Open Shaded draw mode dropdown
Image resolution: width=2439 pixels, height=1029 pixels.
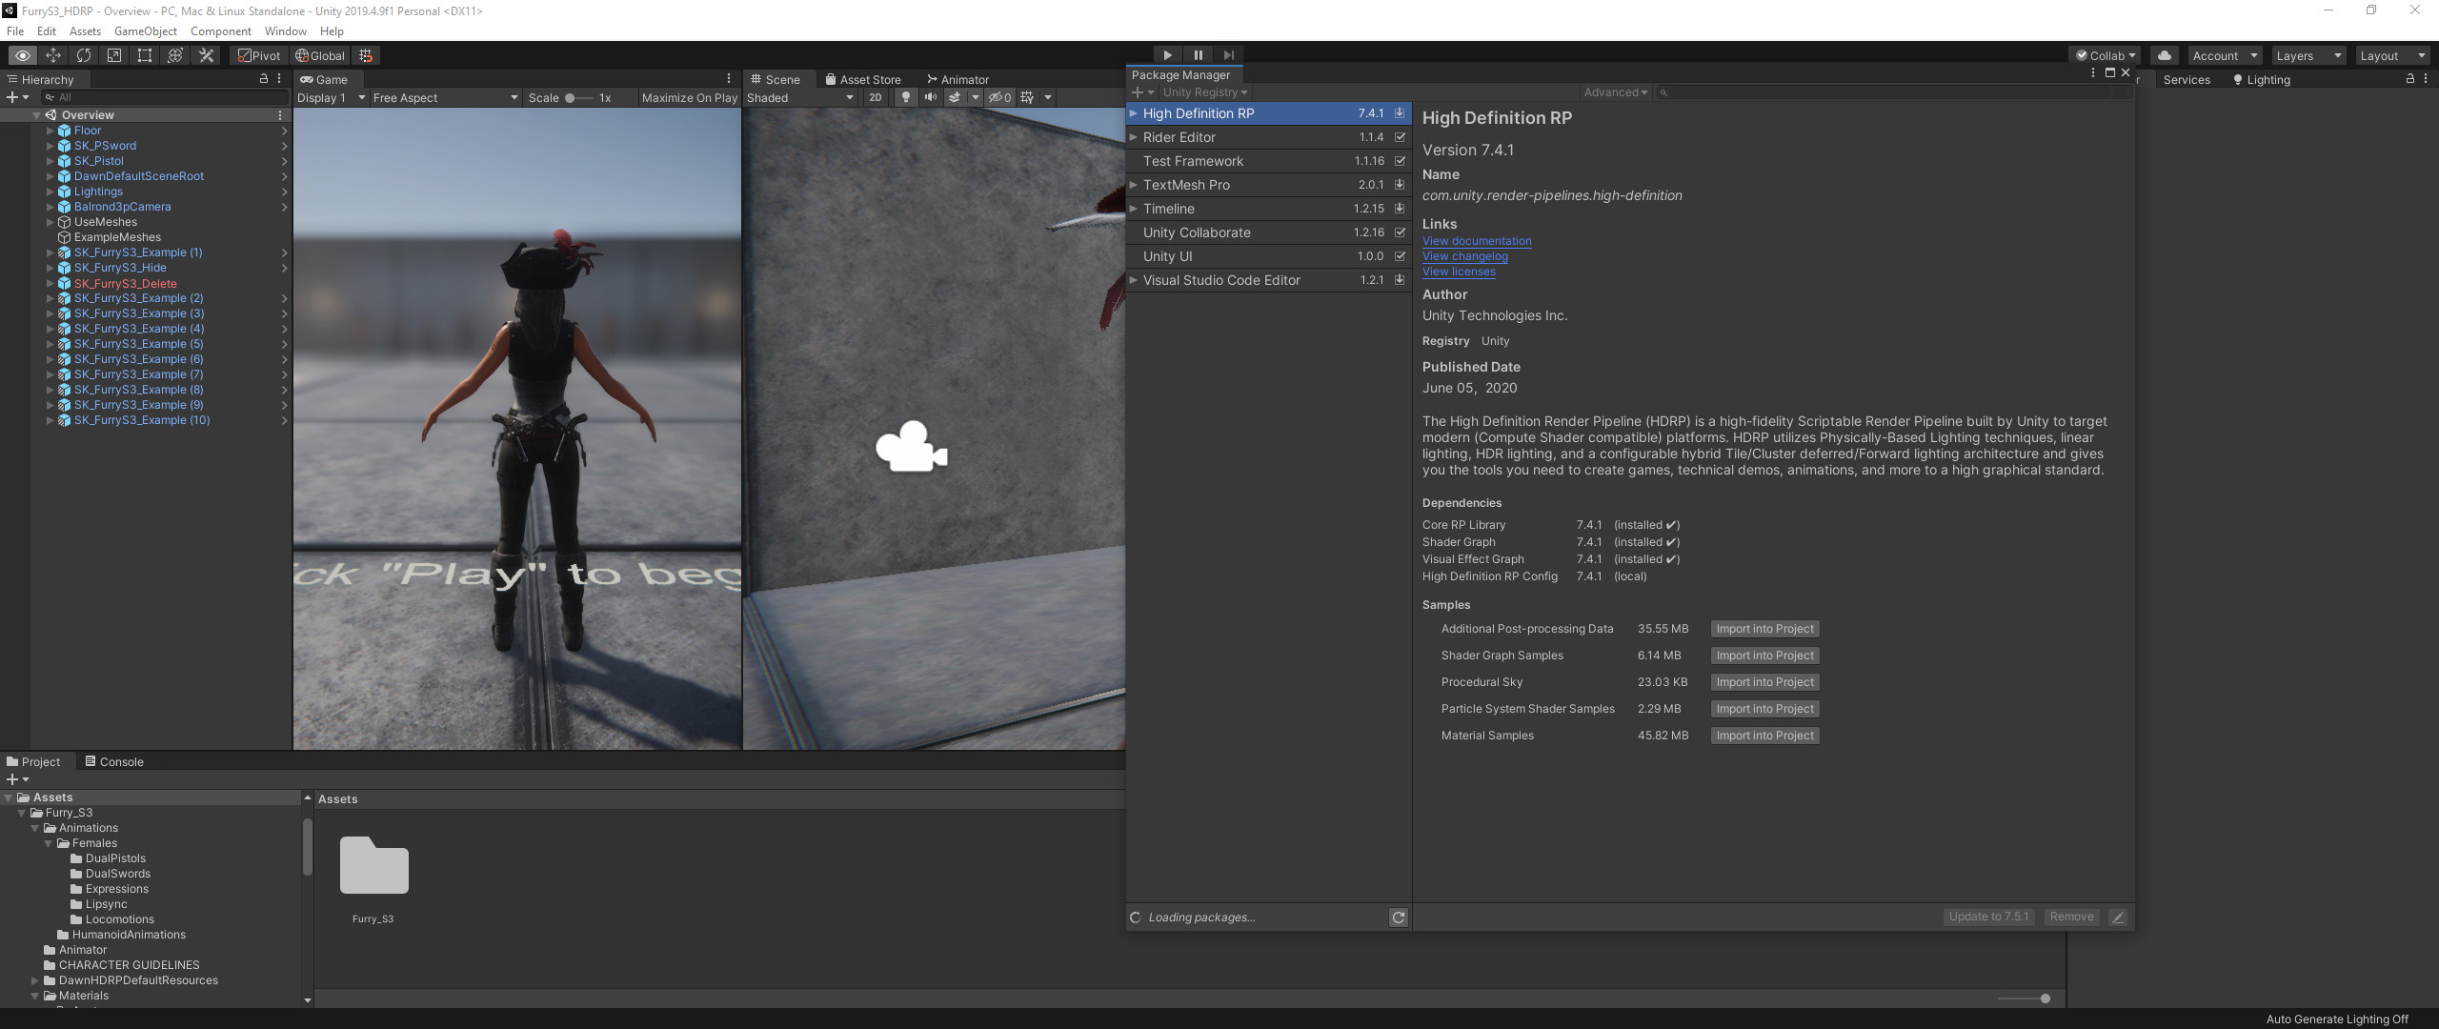click(800, 97)
